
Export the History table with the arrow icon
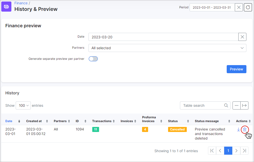click(244, 105)
